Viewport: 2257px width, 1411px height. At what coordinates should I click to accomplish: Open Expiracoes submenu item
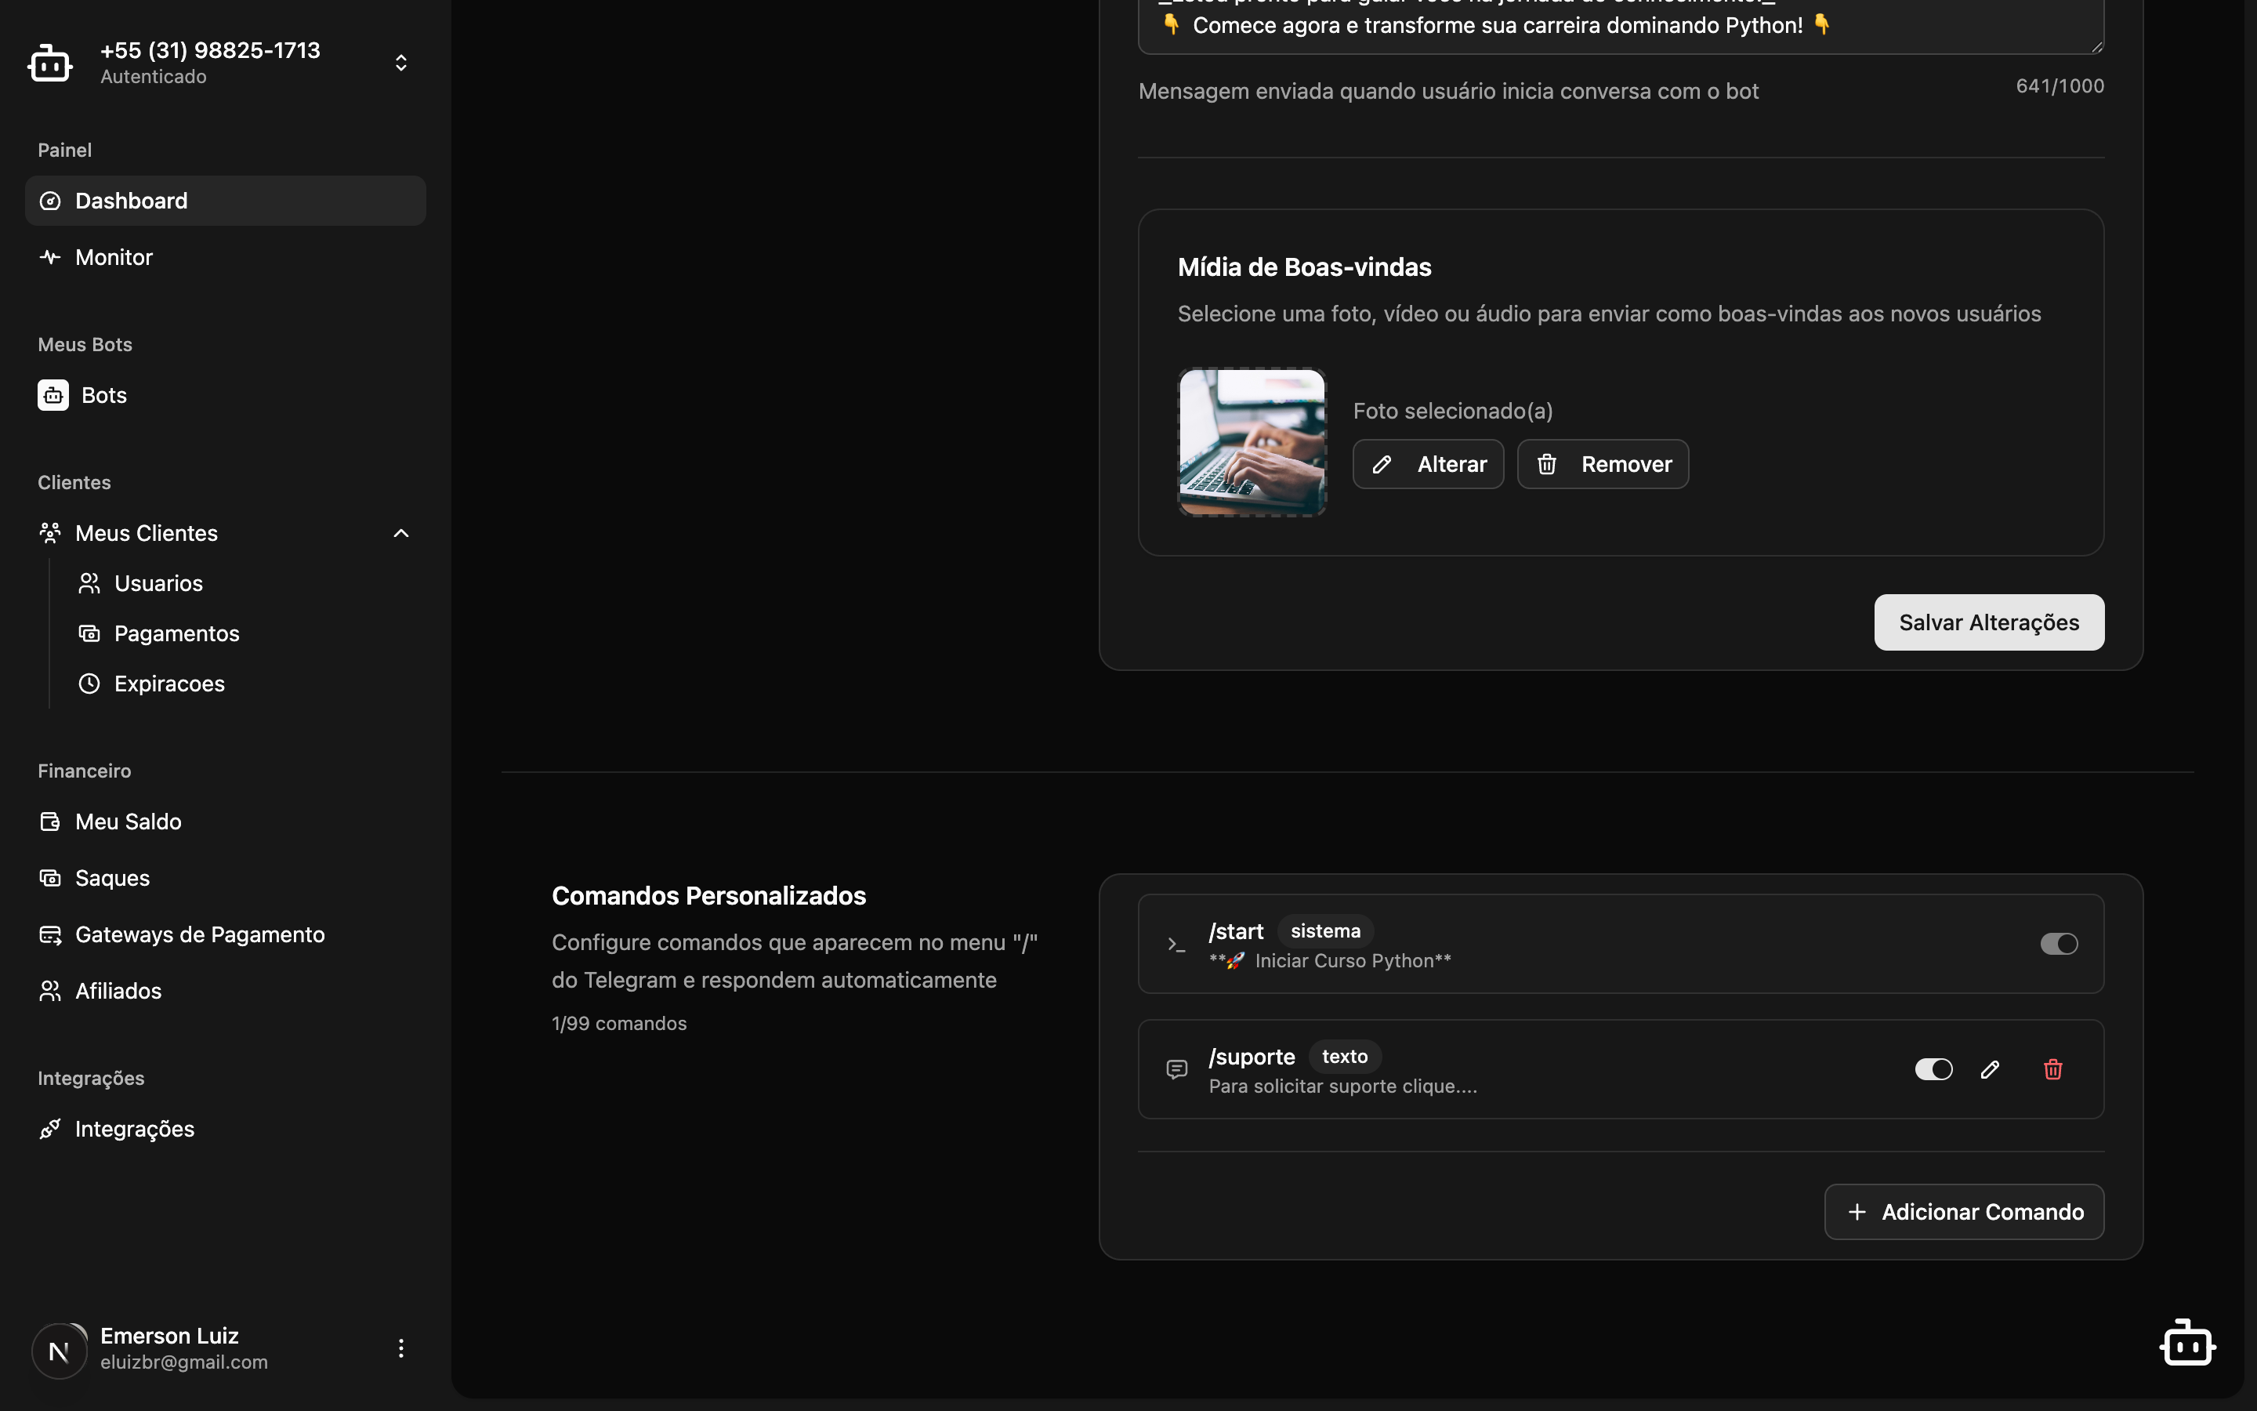tap(245, 683)
